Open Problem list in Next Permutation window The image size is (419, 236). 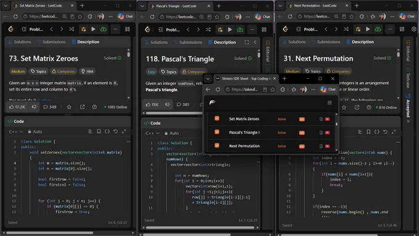(307, 29)
